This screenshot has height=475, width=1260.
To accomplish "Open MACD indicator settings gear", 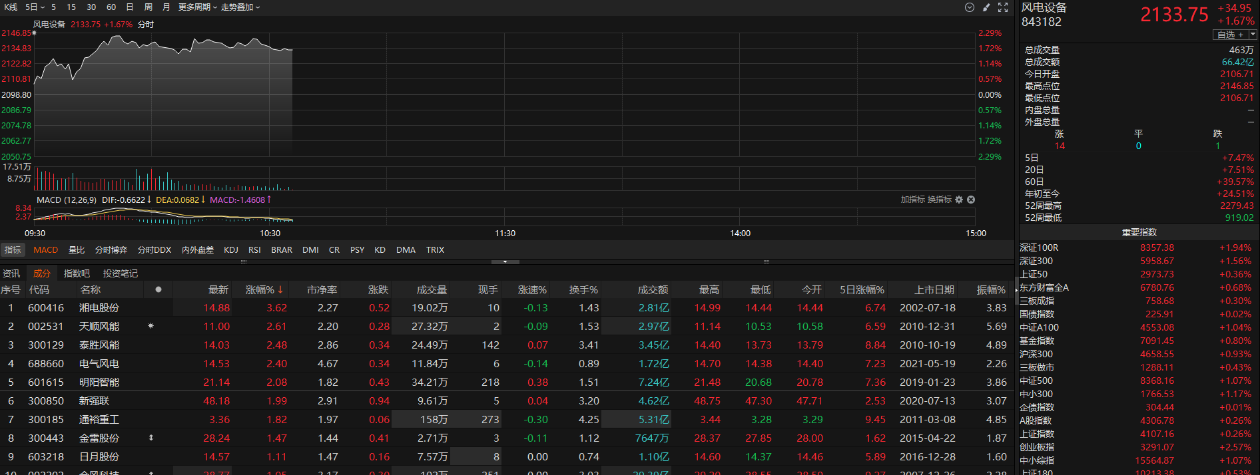I will tap(959, 200).
